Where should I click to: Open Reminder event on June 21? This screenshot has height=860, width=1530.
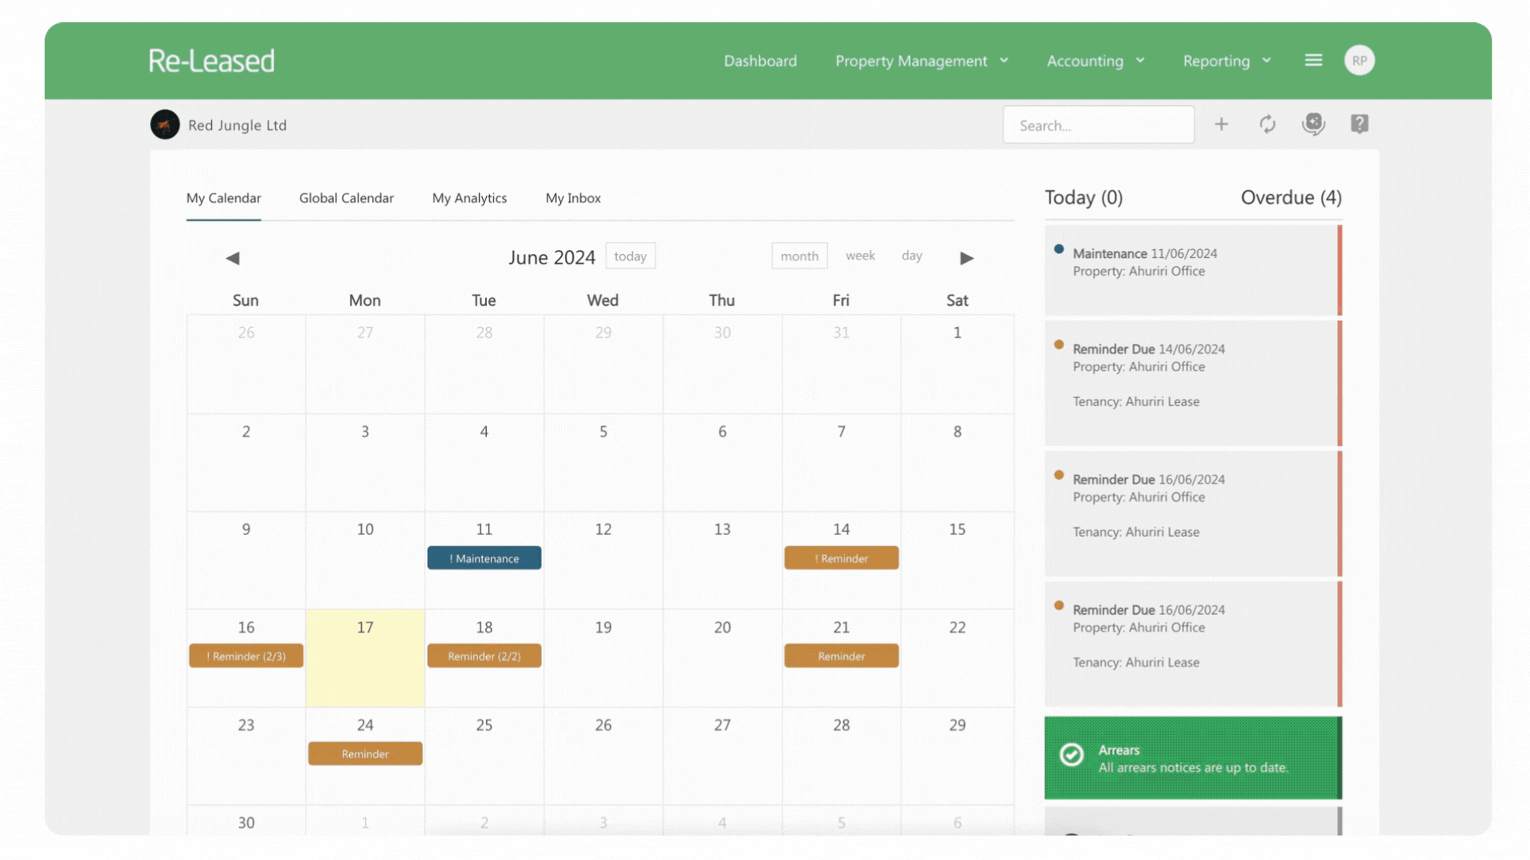coord(841,656)
